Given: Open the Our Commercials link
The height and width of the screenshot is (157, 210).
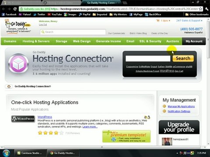Looking at the screenshot, I should [116, 33].
